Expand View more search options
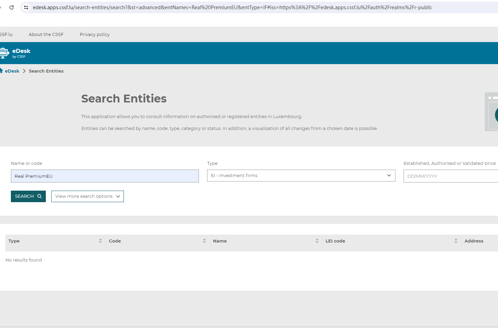 [88, 196]
